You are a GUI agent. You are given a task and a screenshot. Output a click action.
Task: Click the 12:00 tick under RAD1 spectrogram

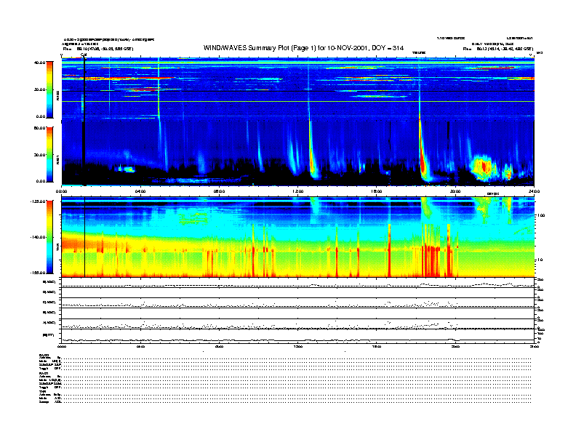298,191
